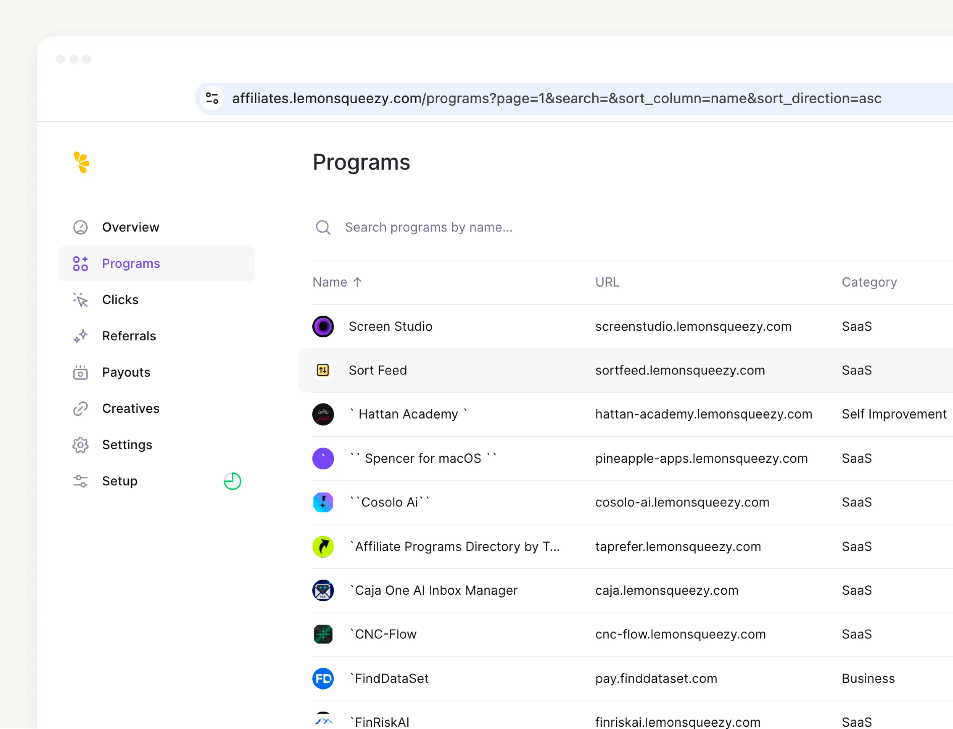Click the Overview gauge icon
The height and width of the screenshot is (729, 953).
coord(80,228)
